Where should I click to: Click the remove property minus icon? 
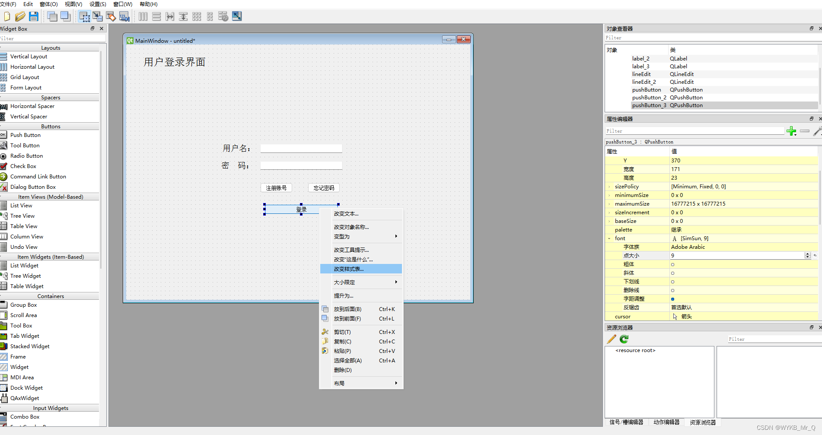tap(805, 131)
